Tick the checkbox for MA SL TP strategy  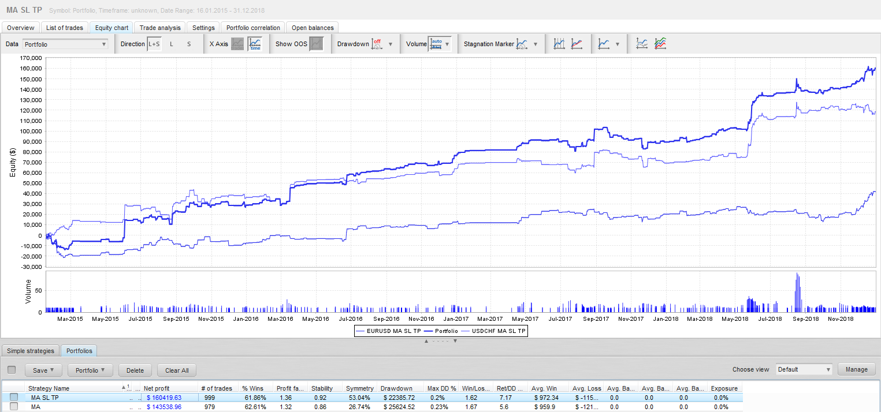[x=14, y=397]
